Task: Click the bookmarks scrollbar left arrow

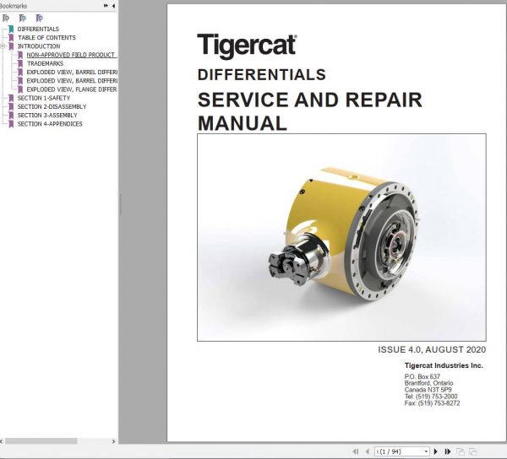Action: click(2, 441)
